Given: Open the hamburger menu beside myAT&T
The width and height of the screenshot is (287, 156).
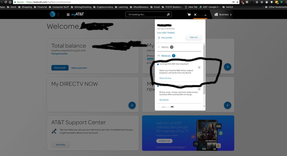Looking at the screenshot, I should coord(68,15).
